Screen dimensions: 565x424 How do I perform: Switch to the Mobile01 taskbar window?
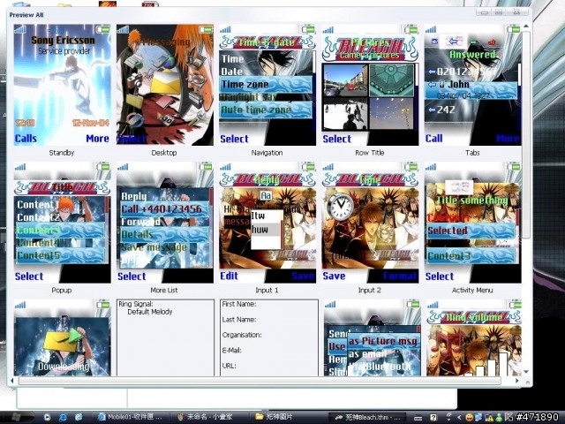click(x=130, y=418)
